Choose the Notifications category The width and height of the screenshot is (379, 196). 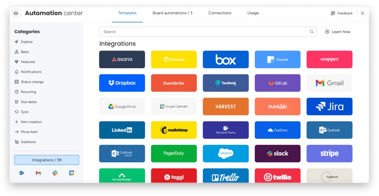[28, 72]
